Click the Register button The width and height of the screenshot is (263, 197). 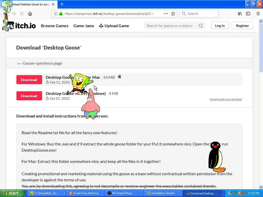pos(242,26)
